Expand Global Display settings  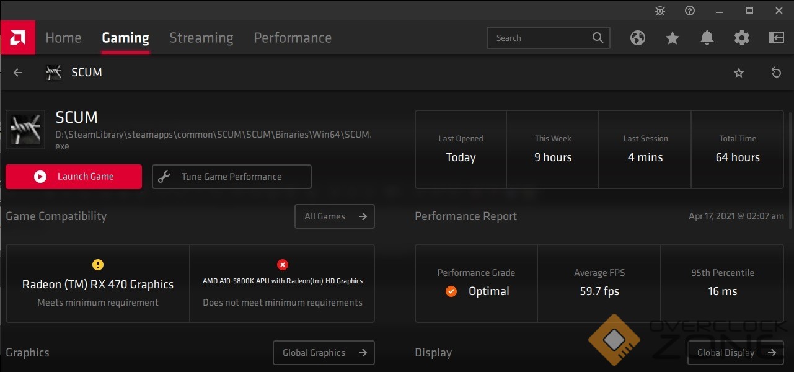point(736,353)
